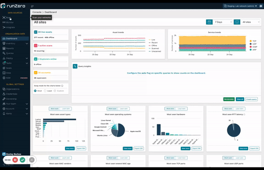
Task: Click the swap mode info icon
Action: click(62, 86)
